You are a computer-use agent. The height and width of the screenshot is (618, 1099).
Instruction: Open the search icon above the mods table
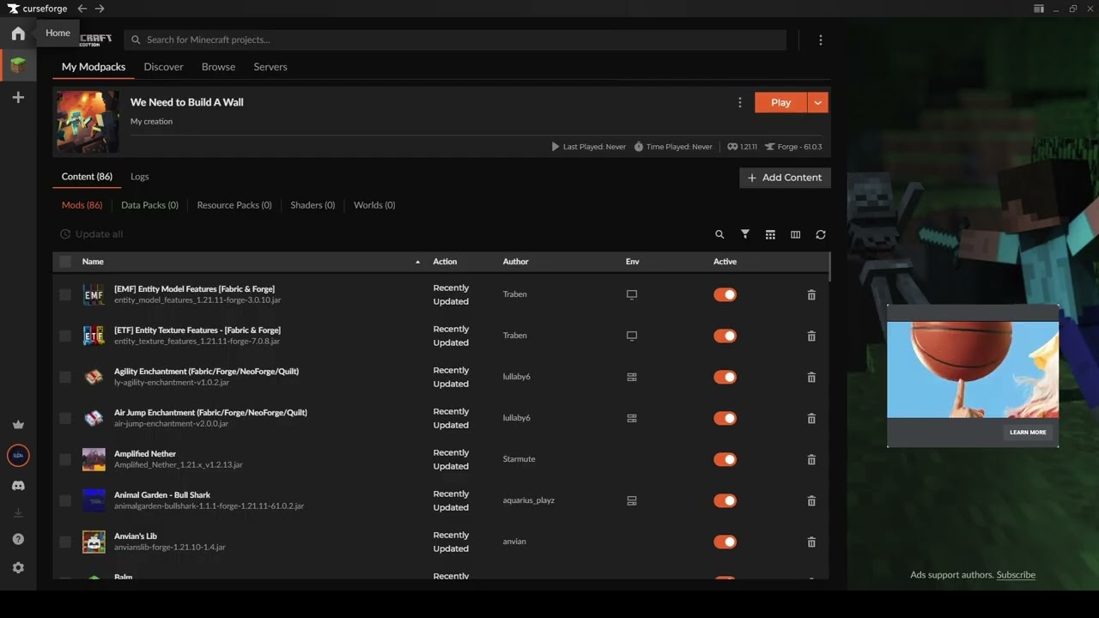point(720,234)
